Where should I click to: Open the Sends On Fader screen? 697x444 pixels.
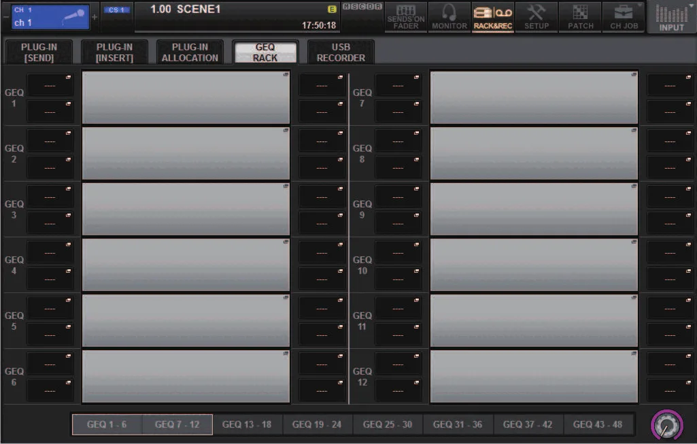click(405, 17)
